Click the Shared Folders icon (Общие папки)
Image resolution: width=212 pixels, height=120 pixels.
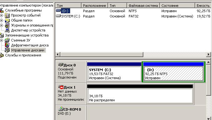pyautogui.click(x=7, y=20)
